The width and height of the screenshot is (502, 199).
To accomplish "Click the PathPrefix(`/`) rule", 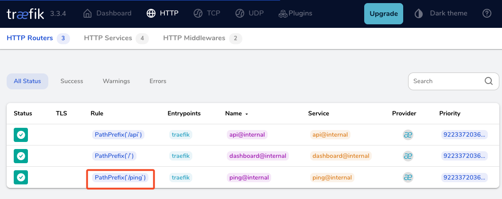I will 115,156.
